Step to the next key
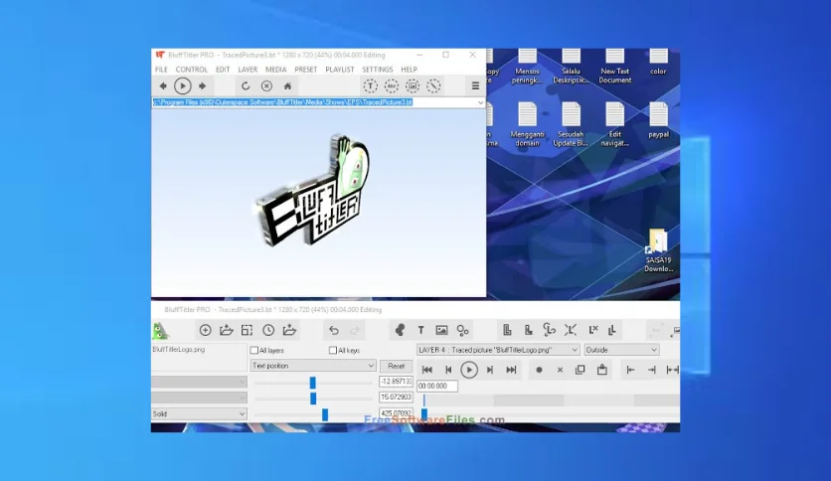 point(490,370)
